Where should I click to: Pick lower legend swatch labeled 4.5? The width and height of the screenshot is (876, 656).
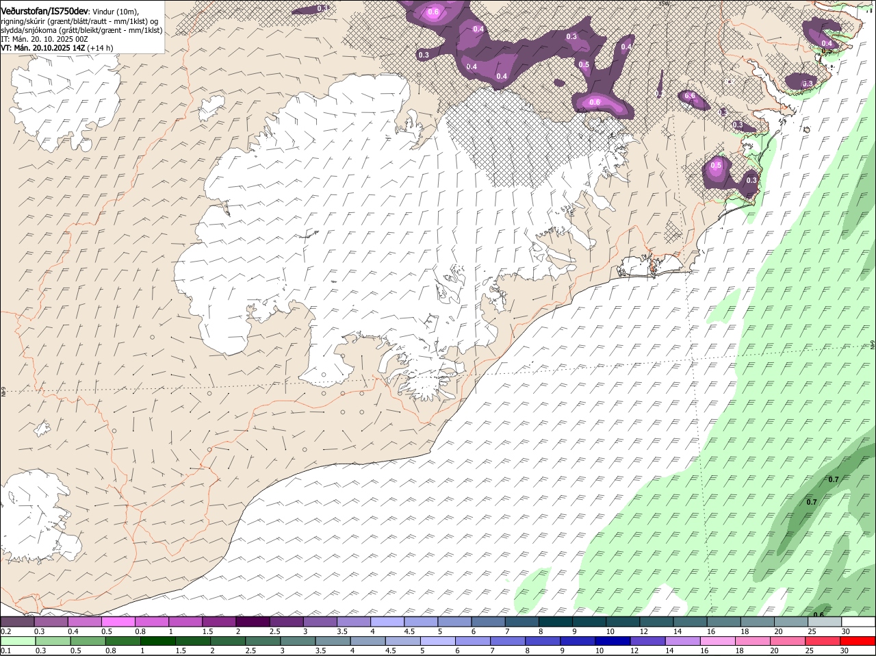[x=404, y=641]
